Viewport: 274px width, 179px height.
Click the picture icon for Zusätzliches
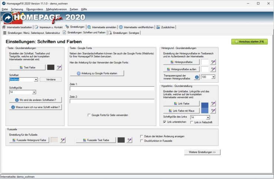[x=158, y=27]
